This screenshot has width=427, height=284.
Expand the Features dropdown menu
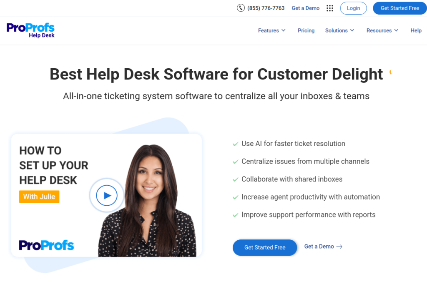click(272, 30)
